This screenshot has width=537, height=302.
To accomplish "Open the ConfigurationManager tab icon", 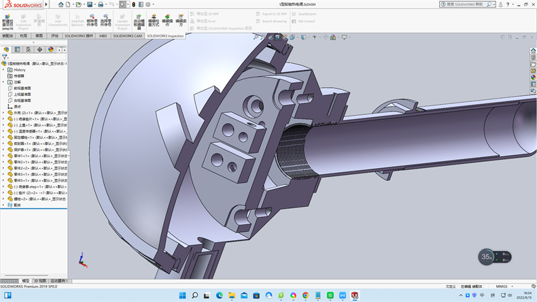I will coord(29,49).
